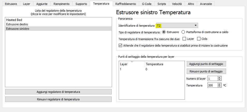Click Aggiungi punto di settaggio button
The image size is (247, 112).
tap(206, 64)
